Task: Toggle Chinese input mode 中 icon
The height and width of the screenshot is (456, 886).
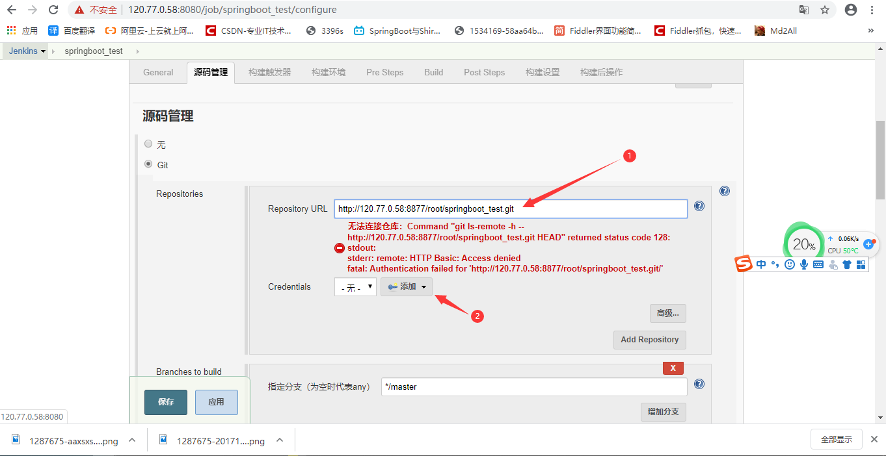Action: 761,264
